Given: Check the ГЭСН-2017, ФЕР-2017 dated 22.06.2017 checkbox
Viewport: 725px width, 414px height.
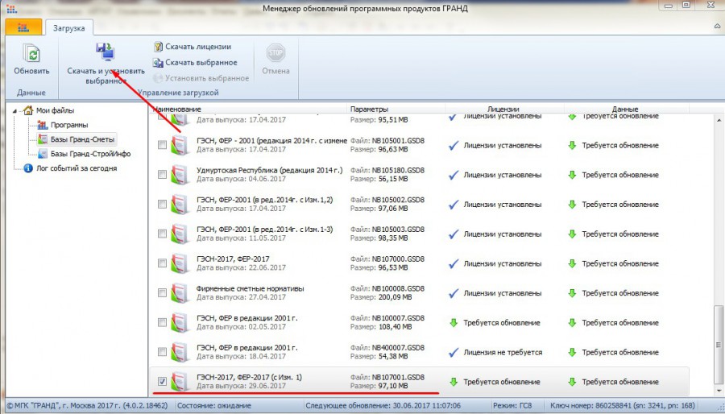Looking at the screenshot, I should click(x=162, y=263).
